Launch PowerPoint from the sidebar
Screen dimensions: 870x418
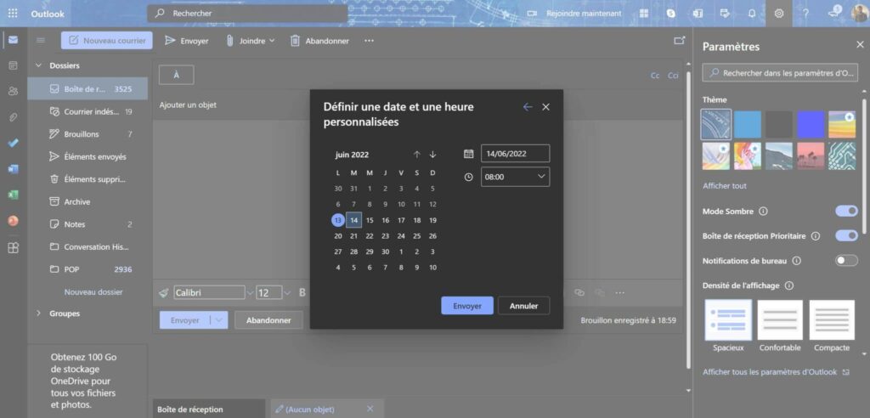click(x=13, y=221)
